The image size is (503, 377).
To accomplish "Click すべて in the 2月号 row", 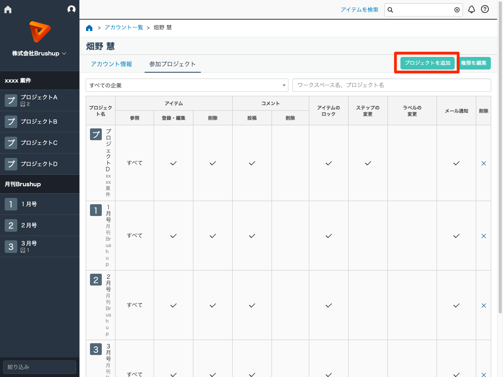I will pyautogui.click(x=134, y=305).
